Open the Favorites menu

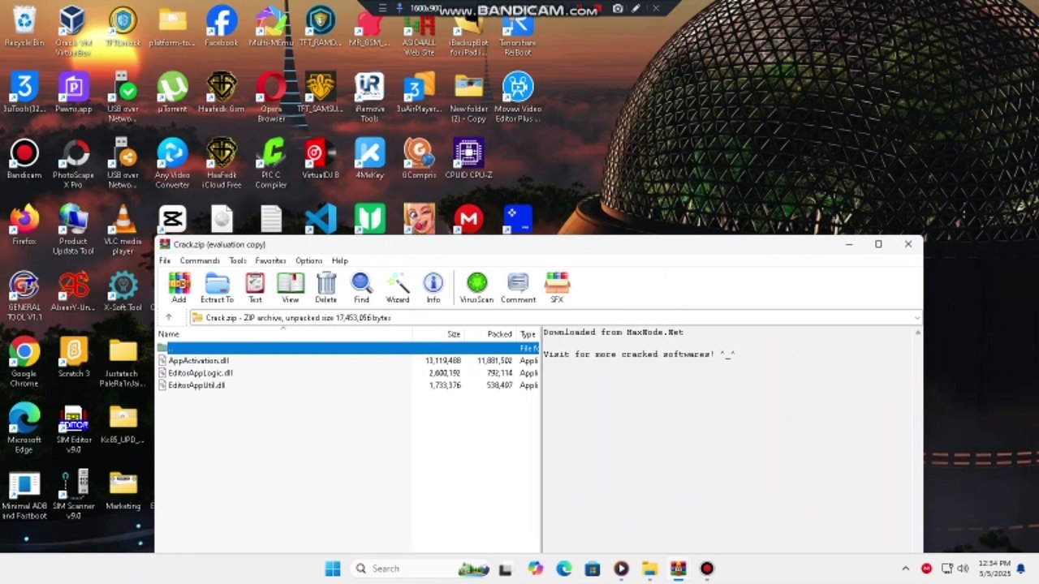point(270,260)
